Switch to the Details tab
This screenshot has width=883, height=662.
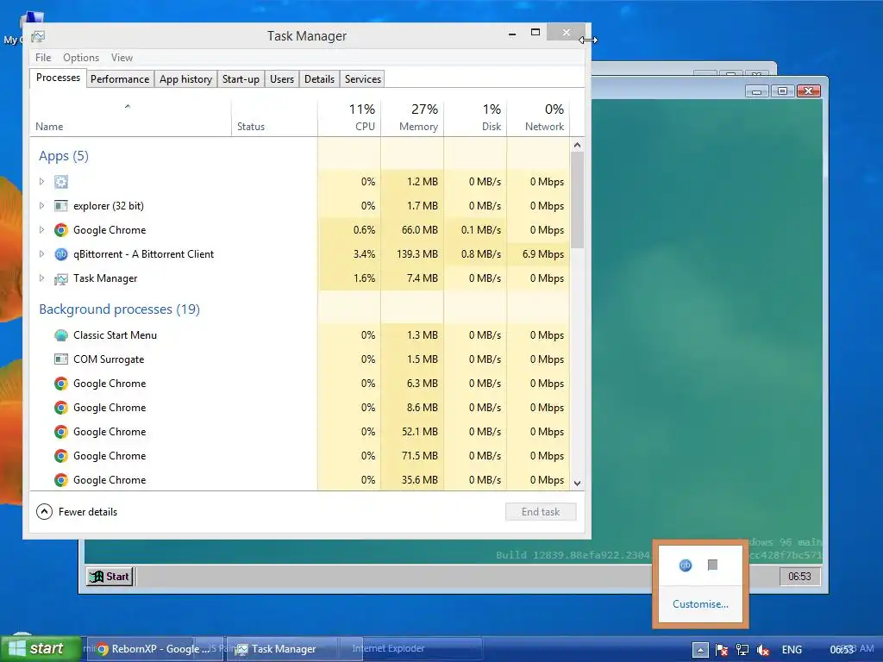[319, 79]
